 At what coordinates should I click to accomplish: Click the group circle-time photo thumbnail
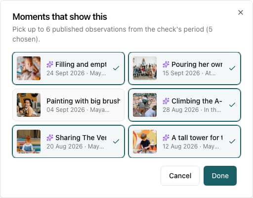point(145,68)
